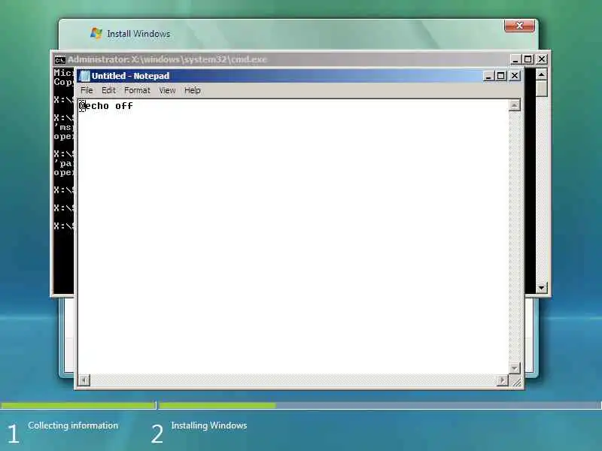Click the Notepad icon in title bar
Viewport: 602px width, 451px height.
[x=84, y=76]
